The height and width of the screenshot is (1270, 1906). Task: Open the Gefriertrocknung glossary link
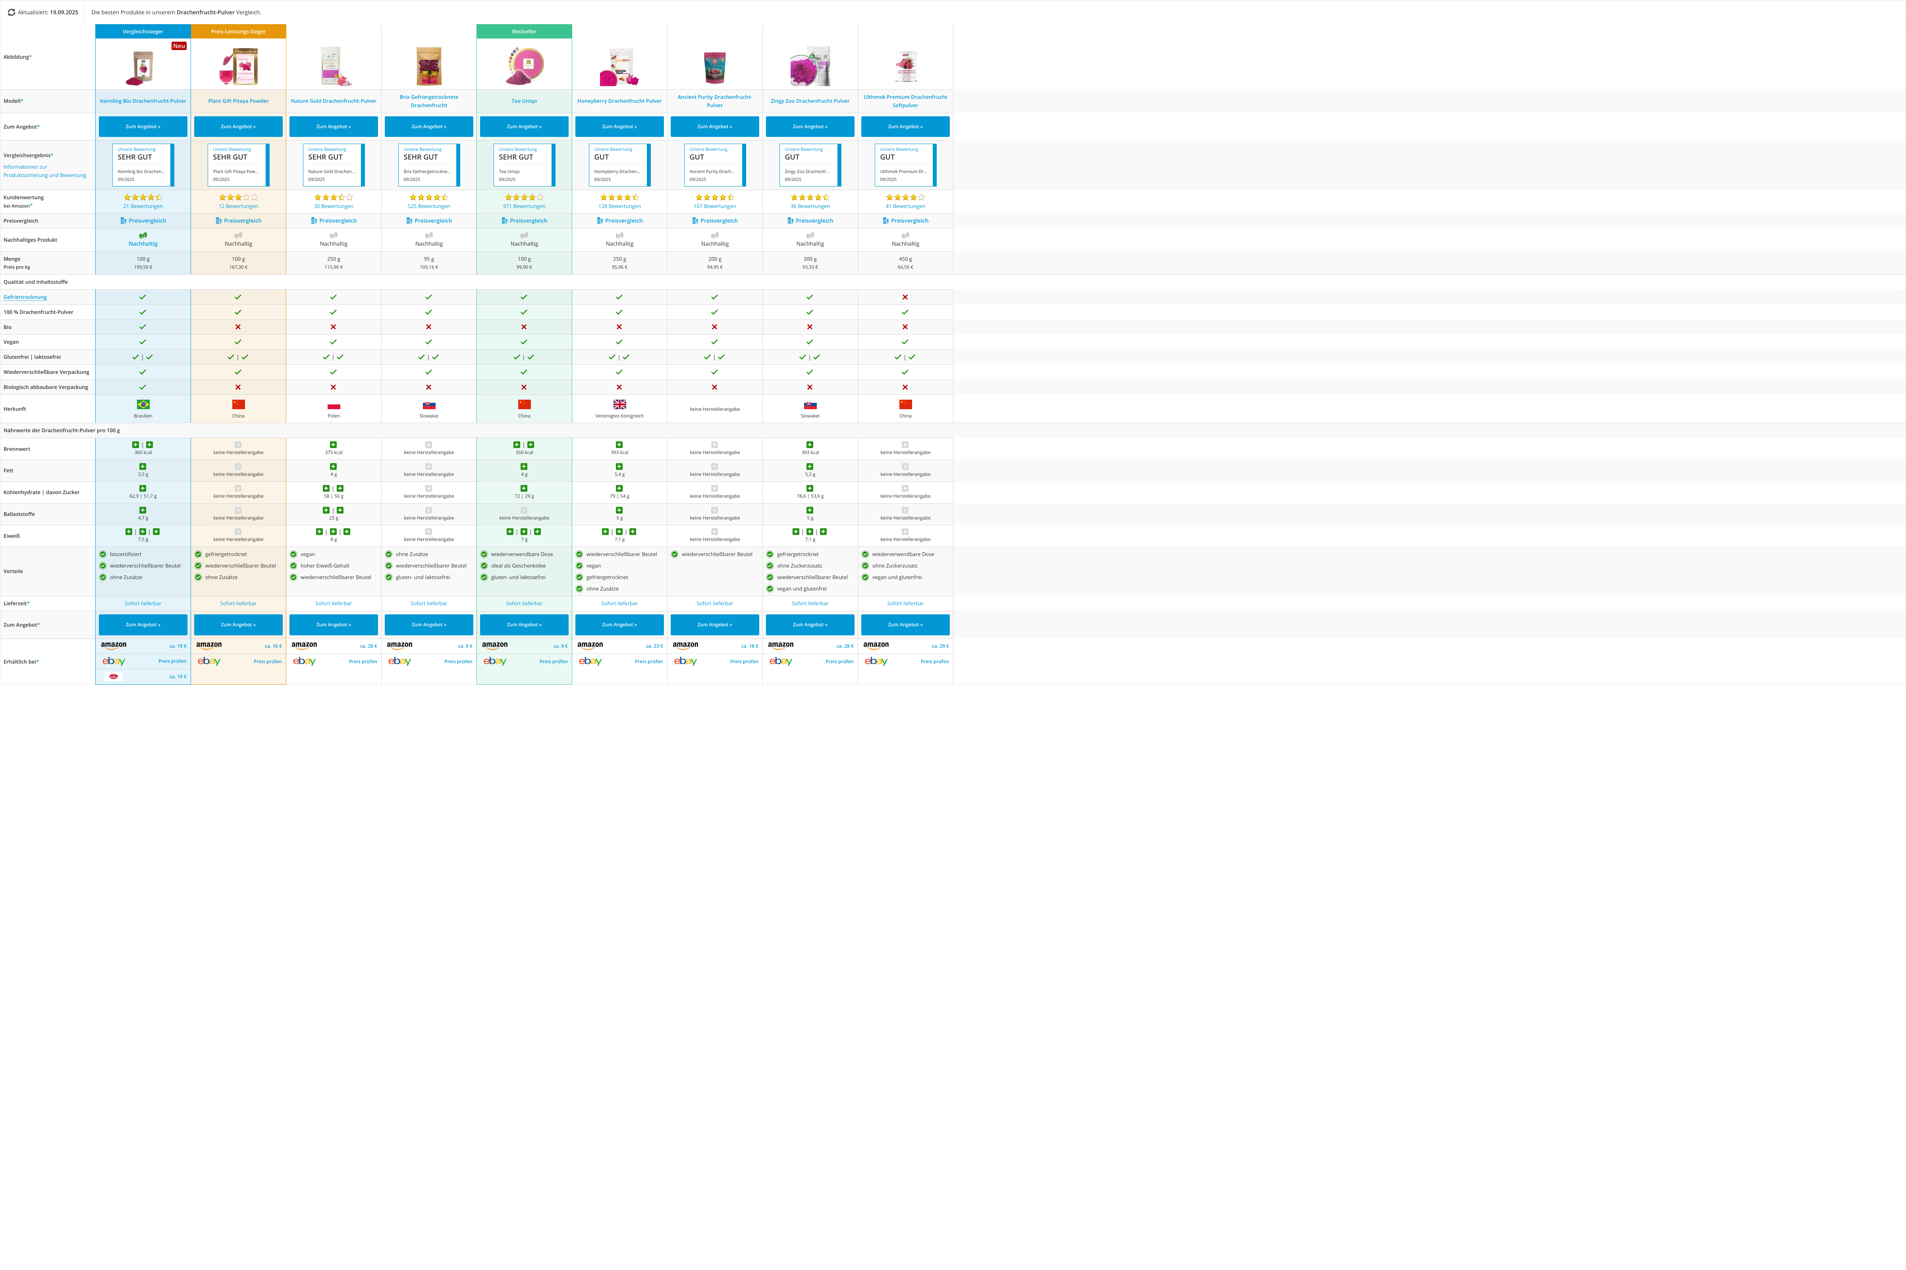(25, 297)
